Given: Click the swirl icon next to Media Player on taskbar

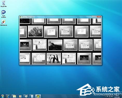Looking at the screenshot, I should [26, 96].
